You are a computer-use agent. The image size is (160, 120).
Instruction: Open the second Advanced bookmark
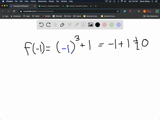click(x=108, y=16)
